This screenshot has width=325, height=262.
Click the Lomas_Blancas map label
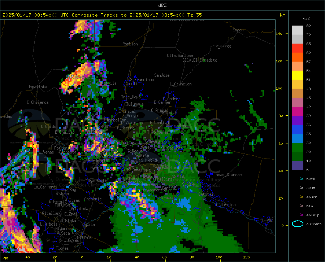point(227,175)
